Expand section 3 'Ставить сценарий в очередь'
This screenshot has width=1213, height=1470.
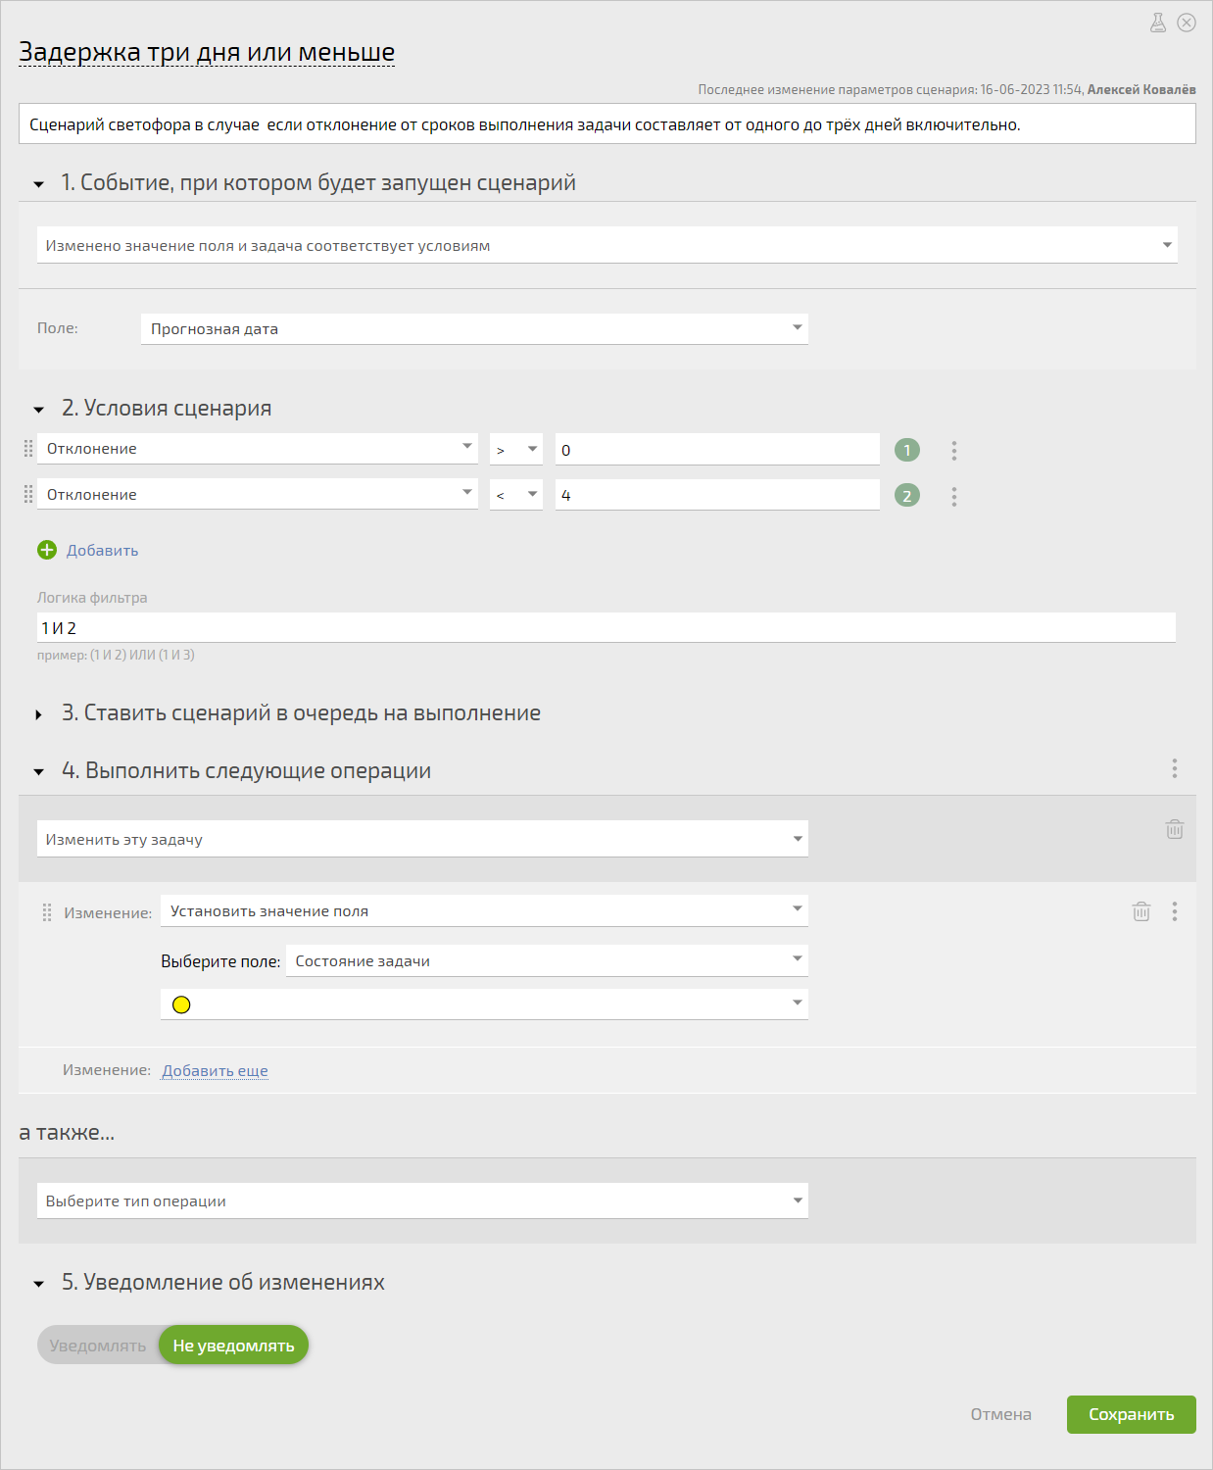tap(38, 714)
